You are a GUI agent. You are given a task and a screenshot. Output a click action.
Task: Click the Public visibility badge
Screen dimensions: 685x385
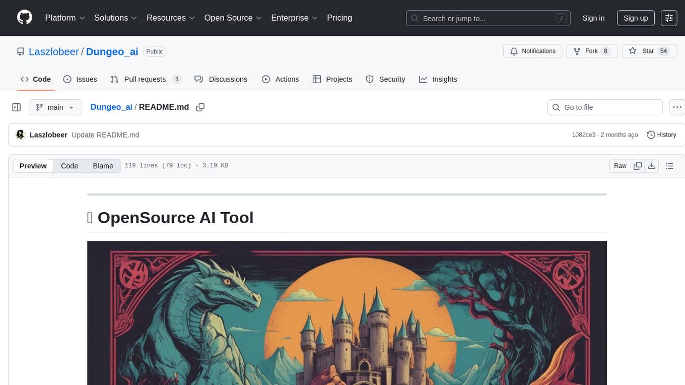155,51
